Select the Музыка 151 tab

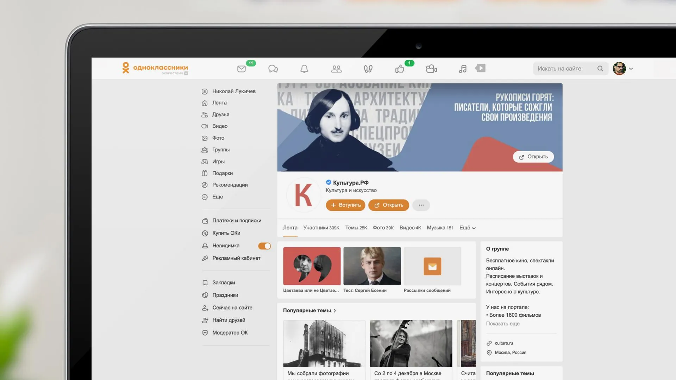tap(440, 228)
